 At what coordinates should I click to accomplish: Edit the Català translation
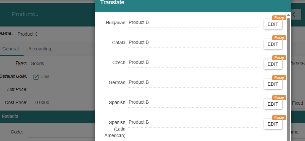[273, 44]
